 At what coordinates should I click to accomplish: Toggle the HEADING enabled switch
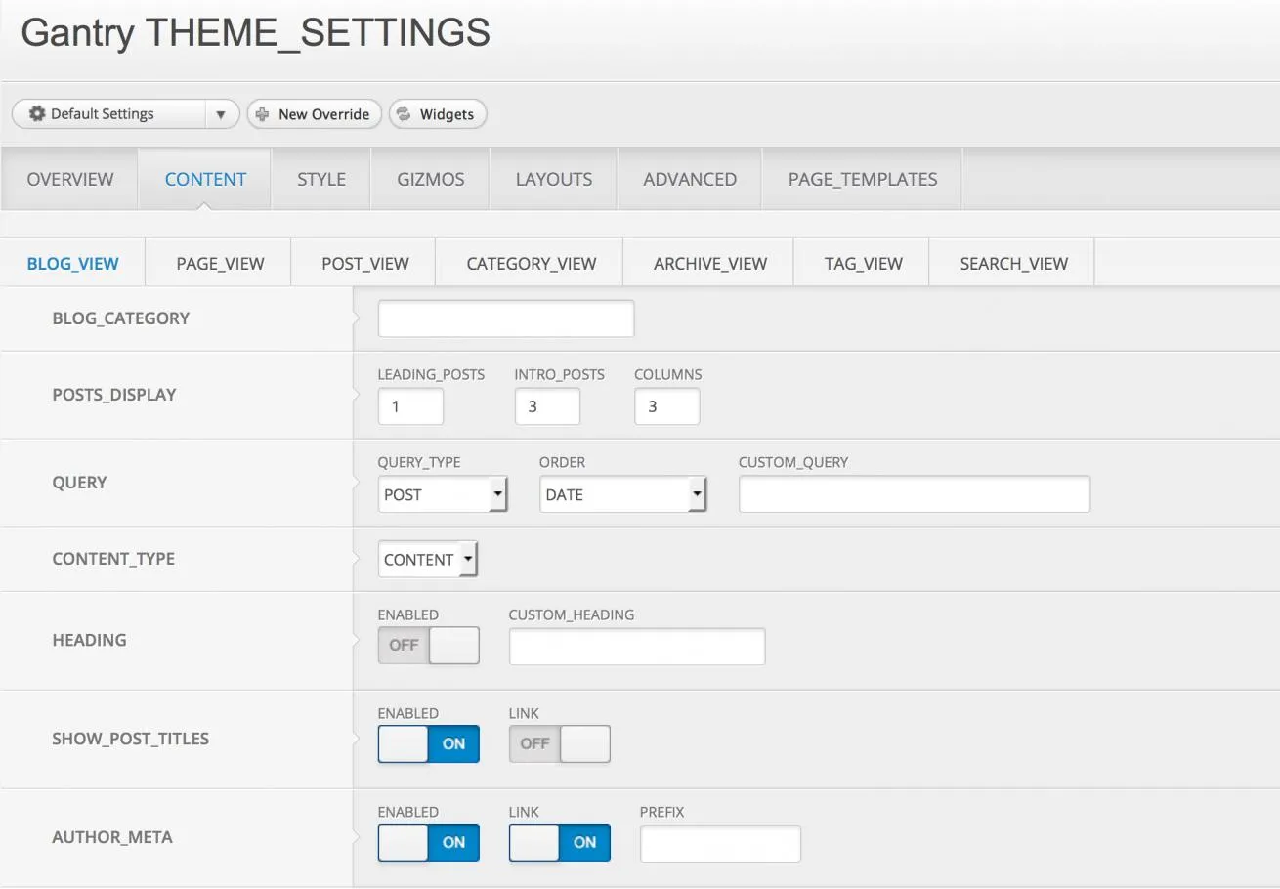[x=429, y=646]
